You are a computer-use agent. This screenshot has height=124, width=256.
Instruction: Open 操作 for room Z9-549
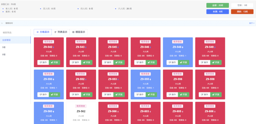click(204, 62)
